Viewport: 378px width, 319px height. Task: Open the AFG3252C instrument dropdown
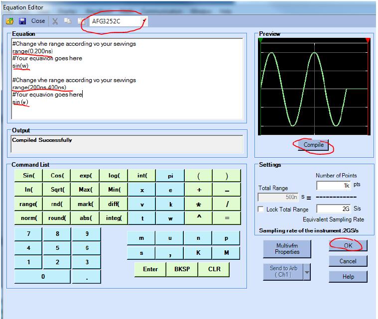[144, 21]
